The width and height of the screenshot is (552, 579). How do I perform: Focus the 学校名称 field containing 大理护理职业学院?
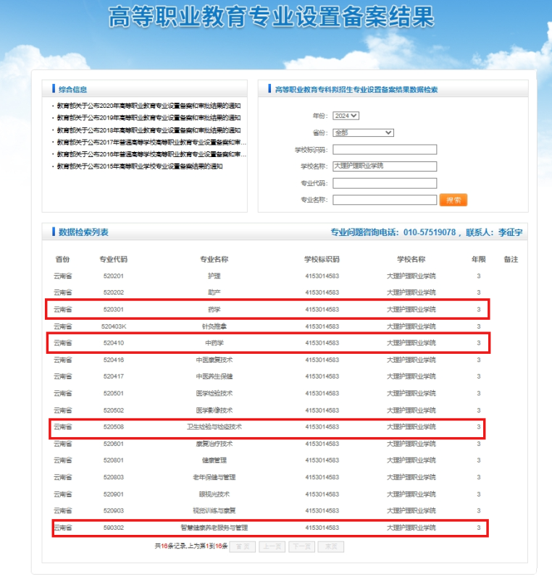[385, 166]
